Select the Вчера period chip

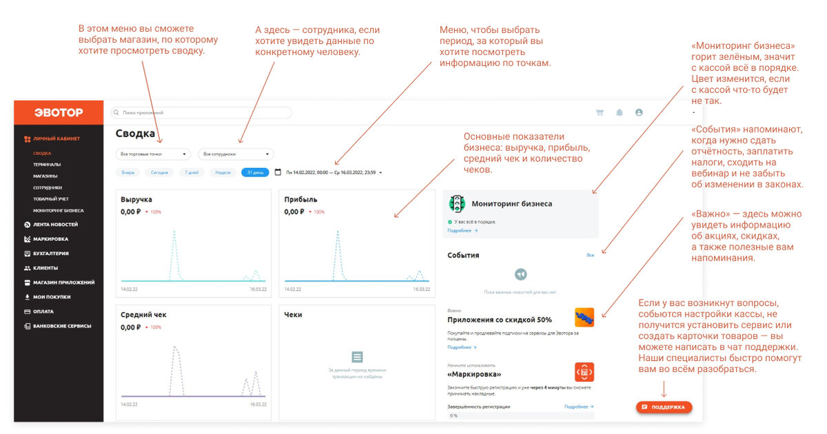(128, 172)
